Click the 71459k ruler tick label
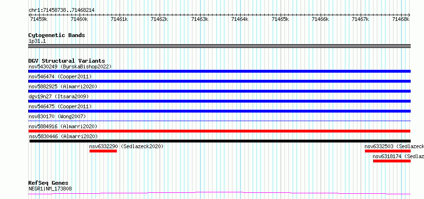The image size is (424, 199). [x=39, y=19]
